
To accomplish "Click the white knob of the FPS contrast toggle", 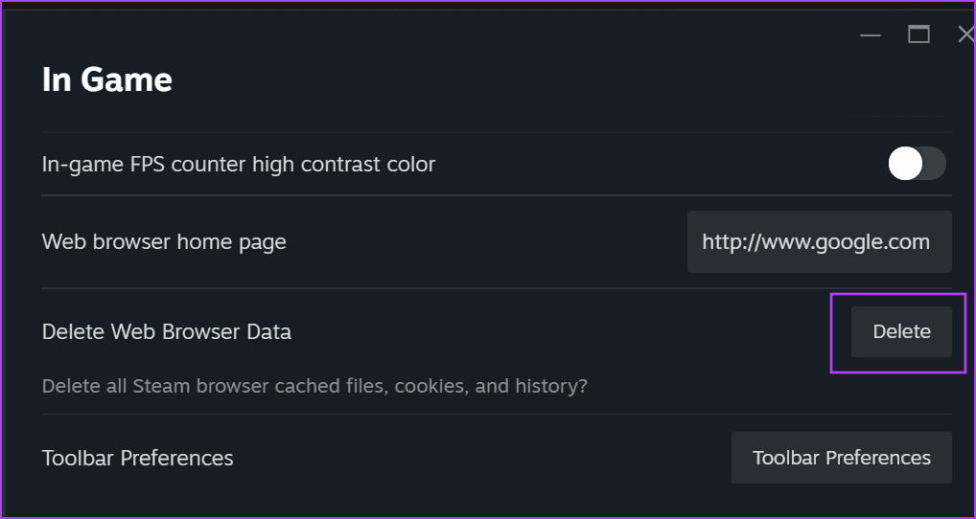I will [x=905, y=164].
